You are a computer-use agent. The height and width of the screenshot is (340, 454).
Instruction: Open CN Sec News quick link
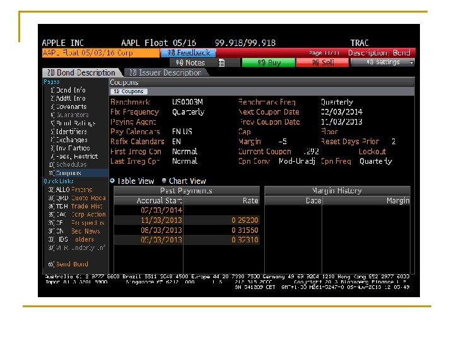point(74,231)
